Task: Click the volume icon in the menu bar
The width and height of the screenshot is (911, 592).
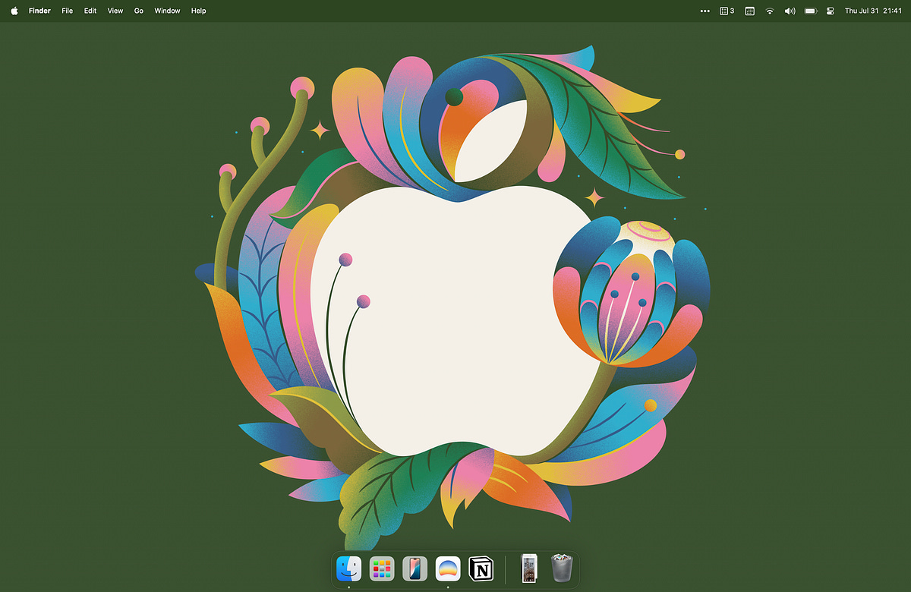Action: click(x=790, y=11)
